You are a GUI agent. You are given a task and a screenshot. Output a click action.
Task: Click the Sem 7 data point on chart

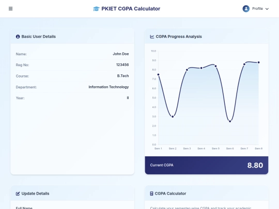click(x=244, y=65)
